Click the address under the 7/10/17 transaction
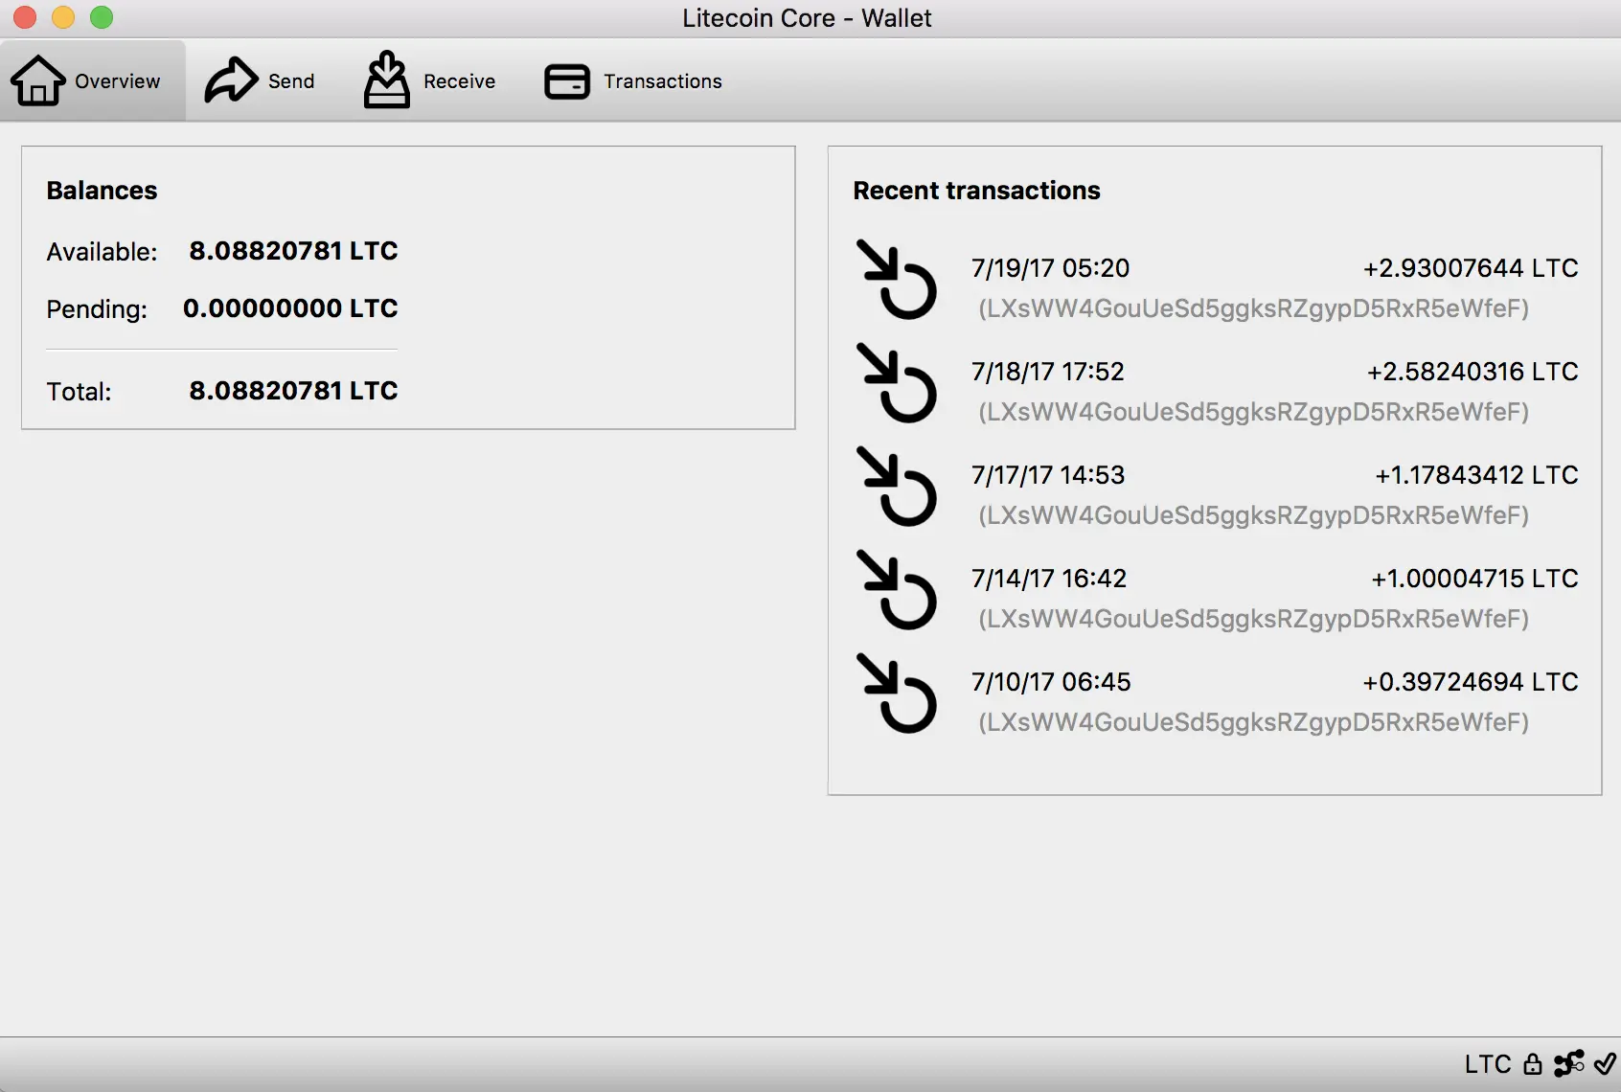1621x1092 pixels. 1253,722
